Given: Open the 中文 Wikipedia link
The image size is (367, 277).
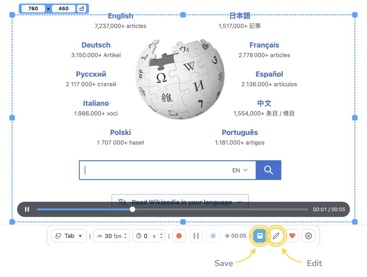Looking at the screenshot, I should (x=264, y=103).
